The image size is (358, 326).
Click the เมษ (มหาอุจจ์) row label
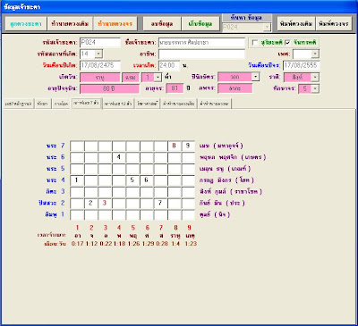(221, 146)
